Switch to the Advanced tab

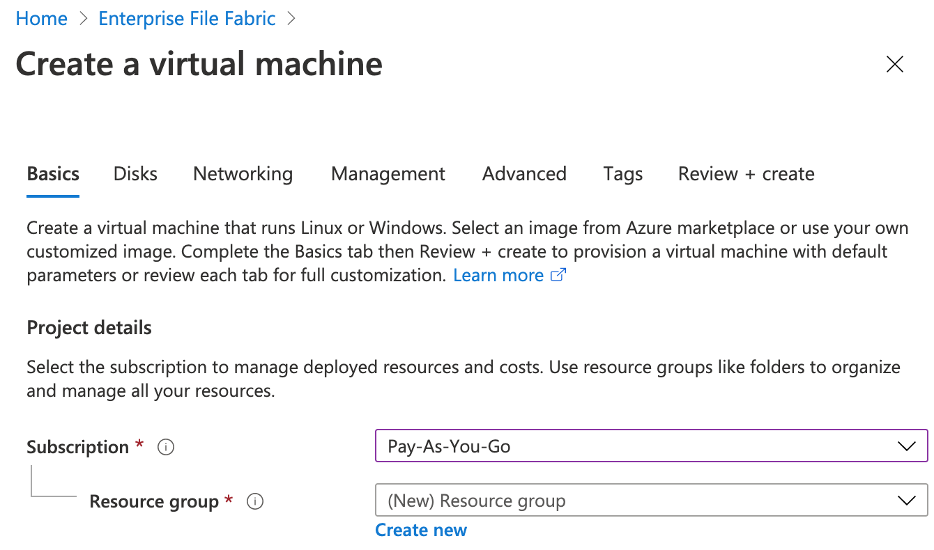click(524, 173)
